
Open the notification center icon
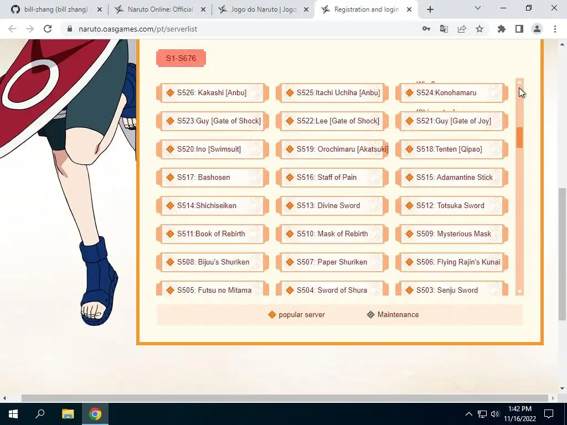pos(549,414)
